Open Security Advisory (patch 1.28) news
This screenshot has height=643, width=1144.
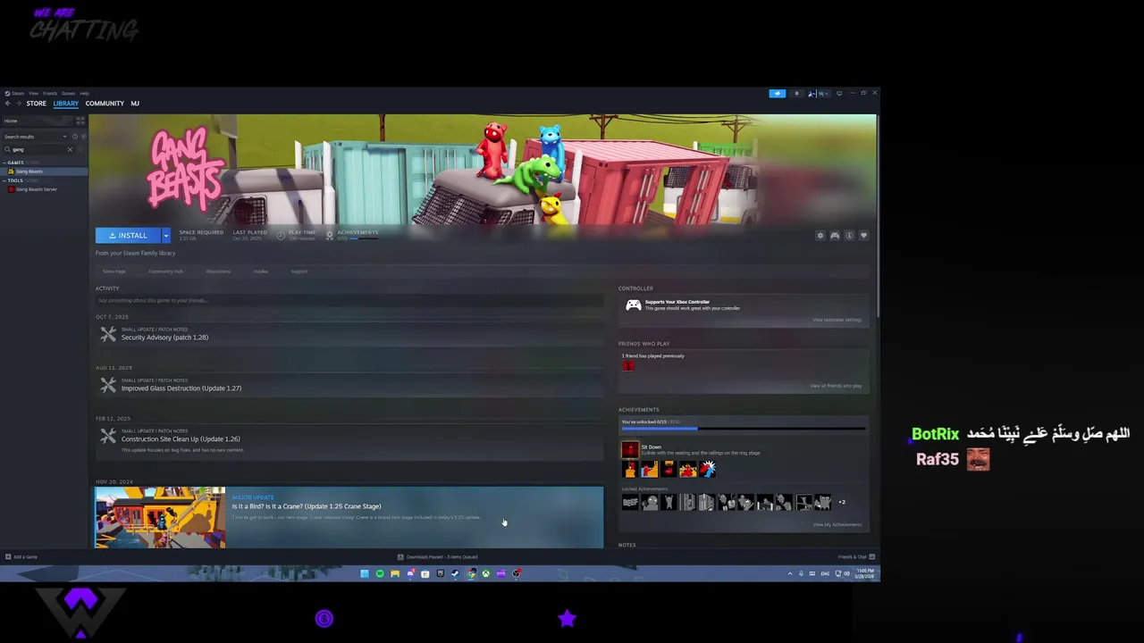[164, 338]
